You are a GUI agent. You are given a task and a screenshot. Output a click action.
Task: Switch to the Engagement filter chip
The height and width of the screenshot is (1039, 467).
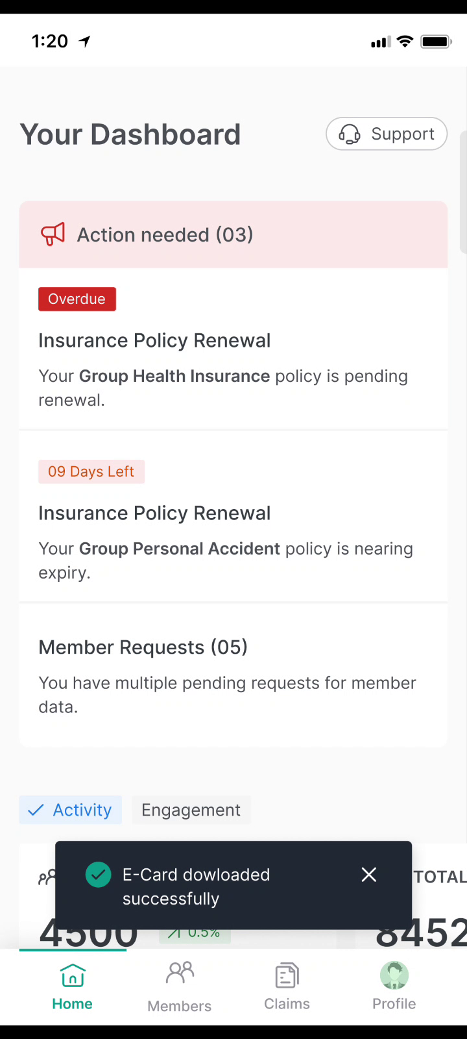tap(191, 810)
